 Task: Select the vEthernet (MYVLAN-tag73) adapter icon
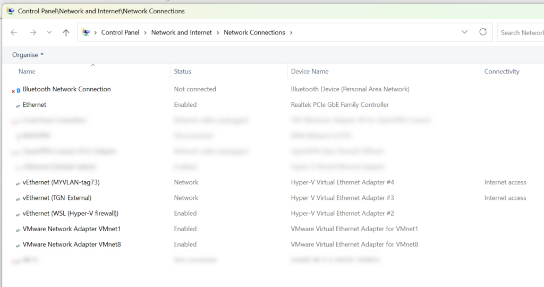(x=18, y=183)
